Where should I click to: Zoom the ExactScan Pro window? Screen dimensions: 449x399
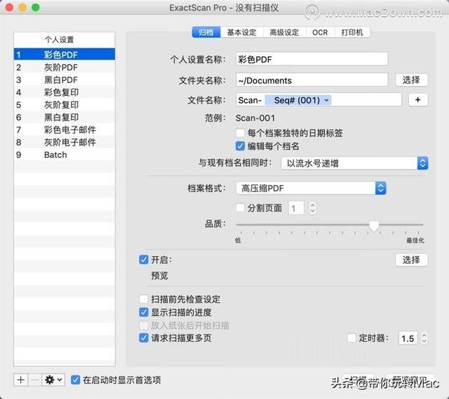tap(36, 7)
